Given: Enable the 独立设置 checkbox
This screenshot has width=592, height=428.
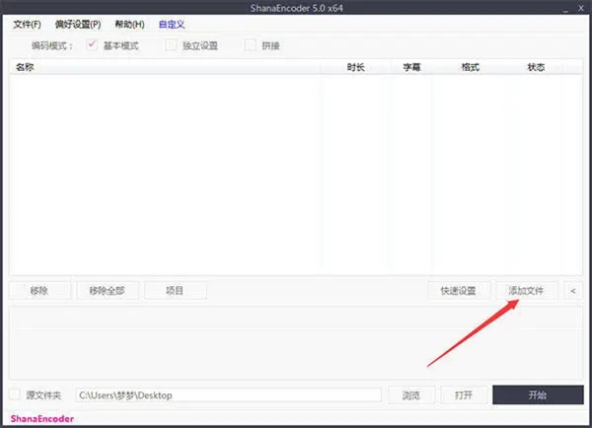Looking at the screenshot, I should [x=172, y=45].
